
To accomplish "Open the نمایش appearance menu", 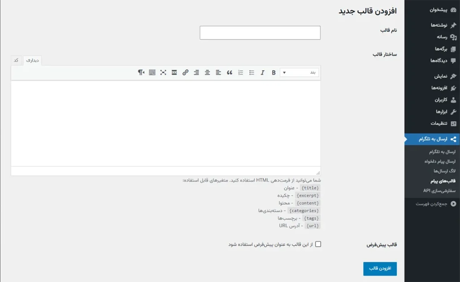I will tap(432, 76).
